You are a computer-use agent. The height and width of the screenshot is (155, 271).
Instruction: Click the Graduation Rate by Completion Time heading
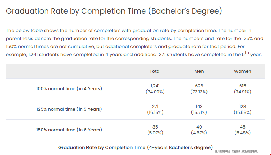114,11
